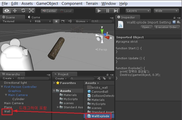Open the Assets menu

pyautogui.click(x=27, y=4)
